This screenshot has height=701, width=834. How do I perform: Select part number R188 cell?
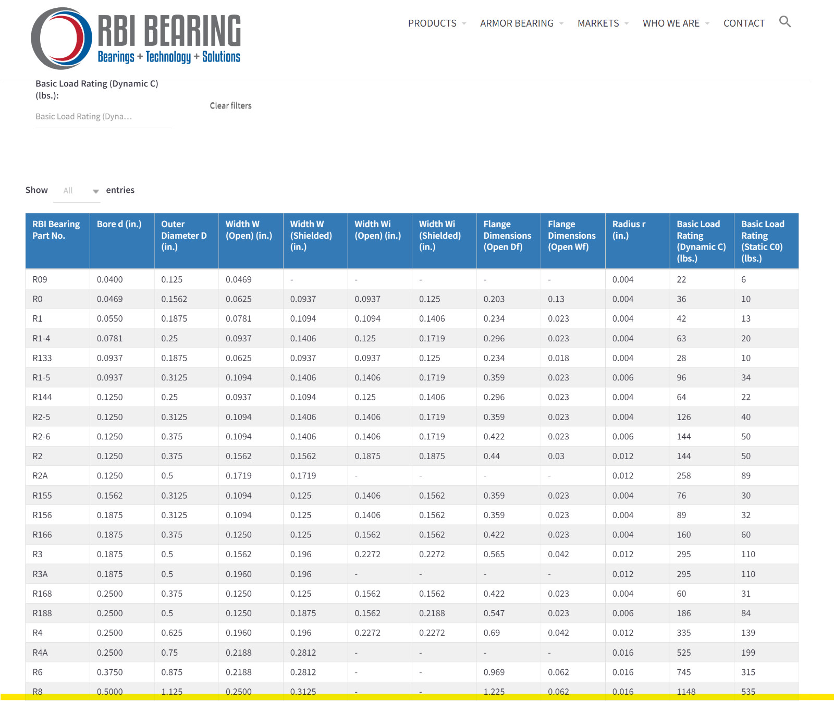click(57, 613)
